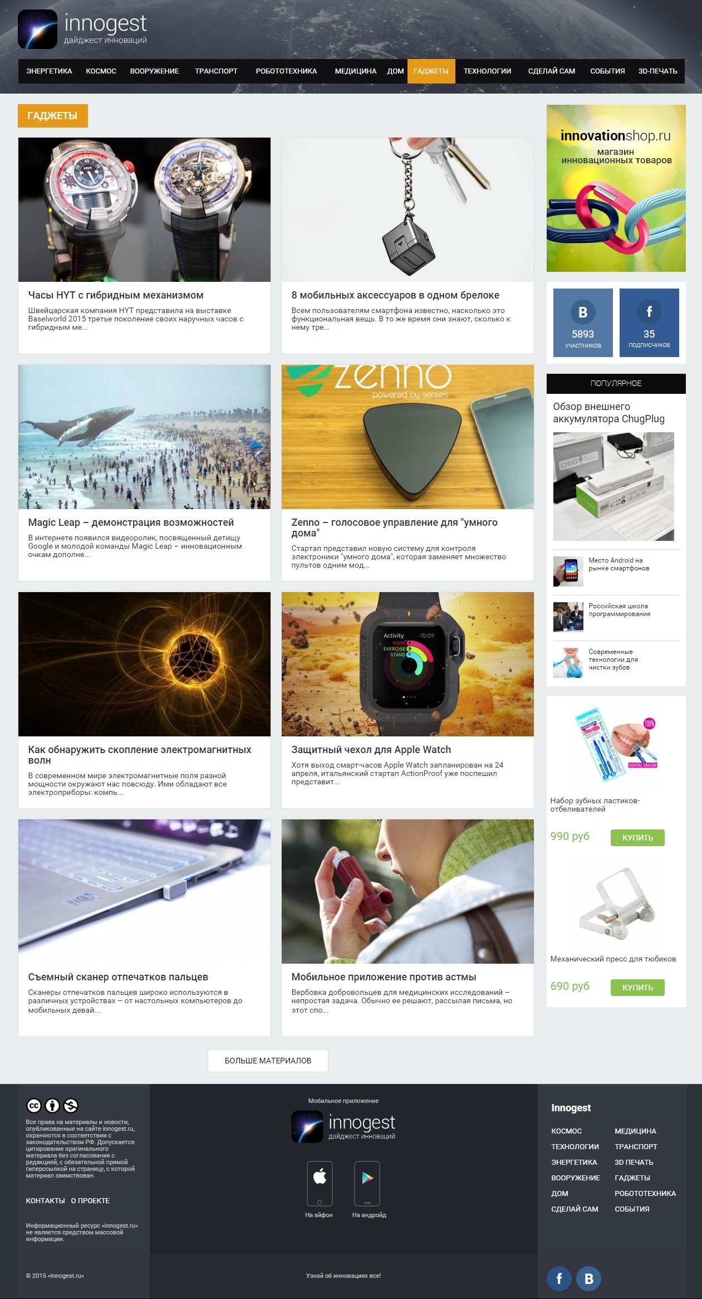Image resolution: width=702 pixels, height=1299 pixels.
Task: Click the innogest logo icon in header
Action: point(37,30)
